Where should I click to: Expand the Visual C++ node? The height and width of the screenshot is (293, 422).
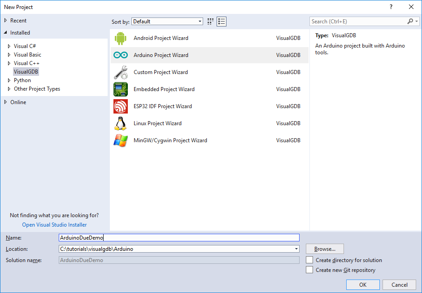point(9,63)
